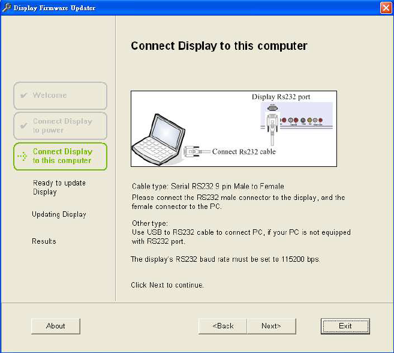Screen dimensions: 394x353
Task: Click the checkmark icon beside Welcome
Action: 23,95
